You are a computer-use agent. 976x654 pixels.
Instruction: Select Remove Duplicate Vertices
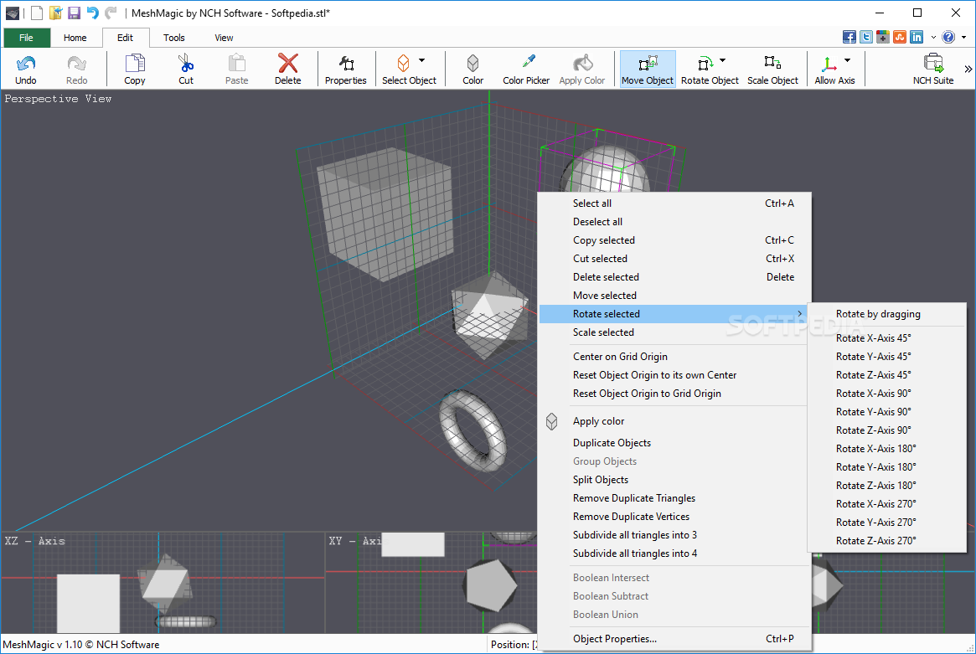click(674, 517)
